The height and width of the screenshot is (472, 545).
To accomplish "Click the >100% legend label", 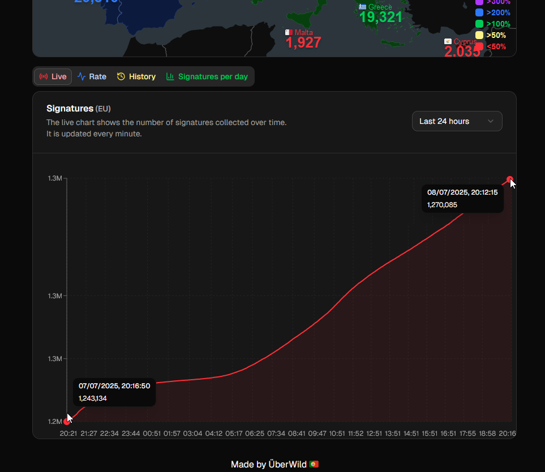I will click(499, 24).
